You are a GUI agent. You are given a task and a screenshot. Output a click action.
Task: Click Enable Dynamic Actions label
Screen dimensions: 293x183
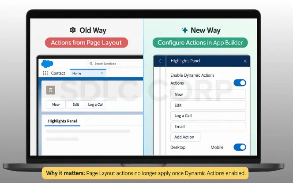[192, 75]
